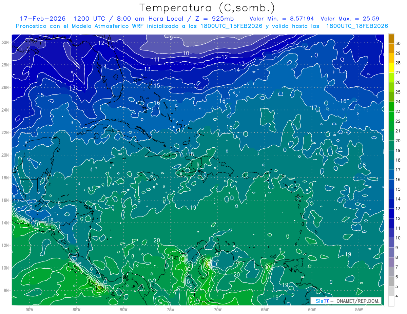Click the "1800UTC_18FEB2026" valid-until time text
Viewport: 407px width, 314px height.
tap(357, 26)
